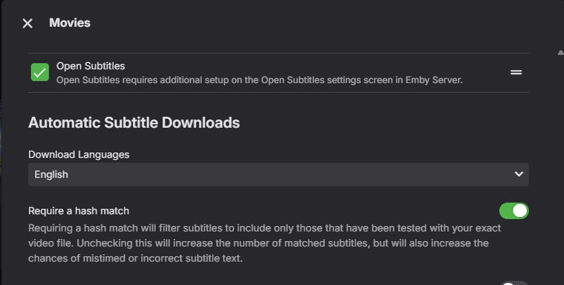Click the Automatic Subtitle Downloads heading
The image size is (564, 285).
pyautogui.click(x=134, y=123)
